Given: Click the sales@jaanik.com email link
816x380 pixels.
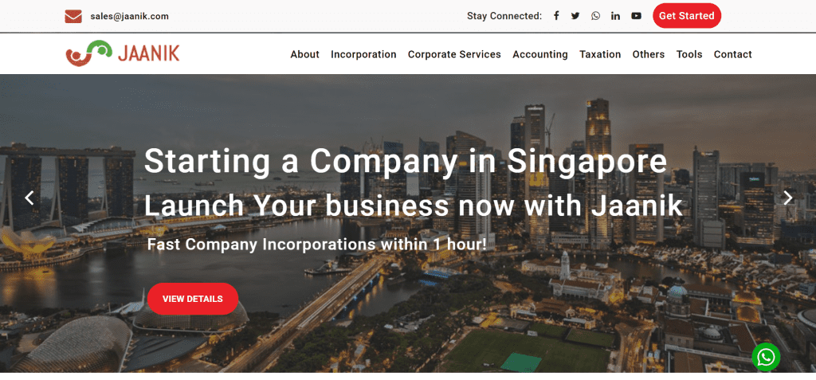Looking at the screenshot, I should tap(130, 16).
